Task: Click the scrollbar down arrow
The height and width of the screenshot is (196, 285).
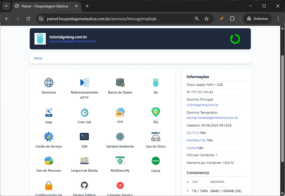Action: pyautogui.click(x=282, y=193)
